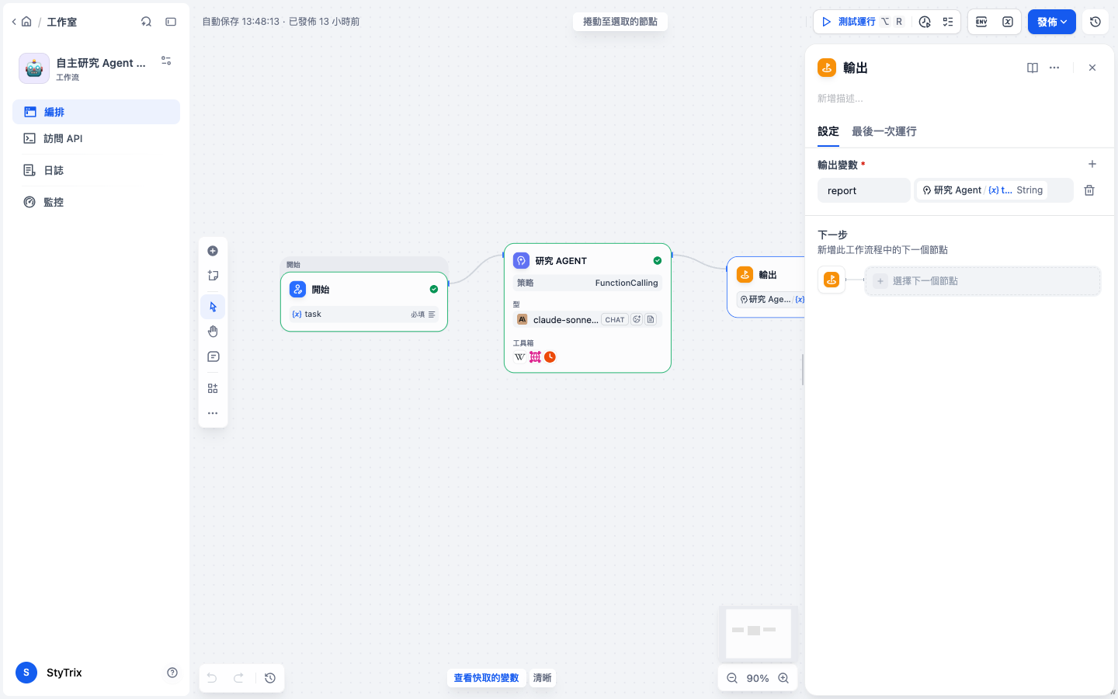Click the robot app avatar icon

pos(34,68)
